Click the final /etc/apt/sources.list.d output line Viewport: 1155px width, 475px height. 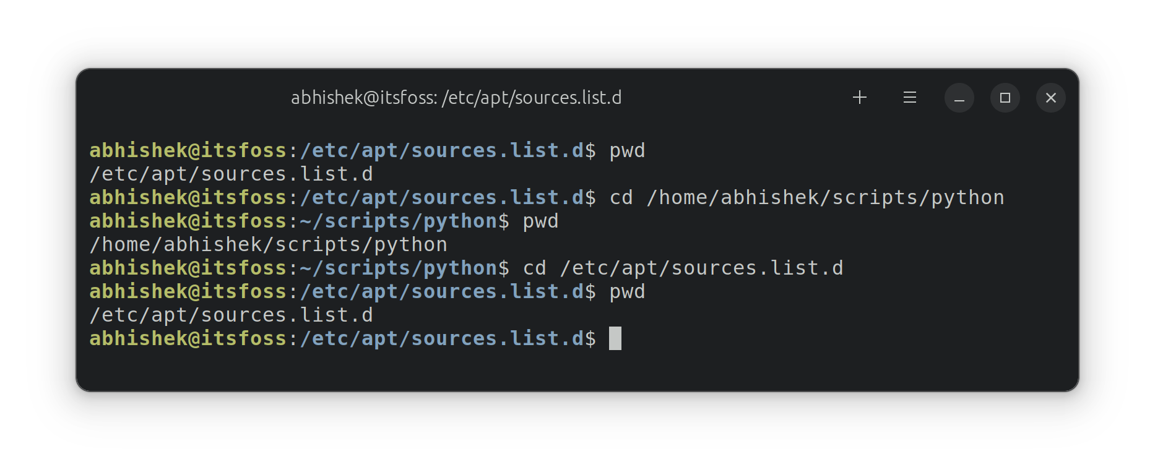[231, 315]
